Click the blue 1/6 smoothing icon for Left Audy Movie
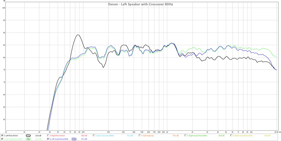 click(x=74, y=139)
